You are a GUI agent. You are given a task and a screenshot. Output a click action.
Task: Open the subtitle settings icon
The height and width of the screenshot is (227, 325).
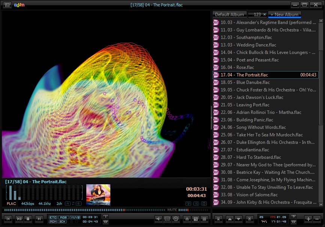(167, 219)
